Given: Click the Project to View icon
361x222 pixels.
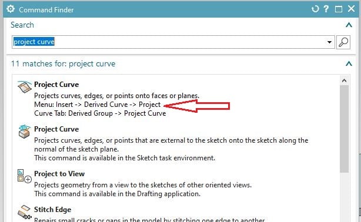Looking at the screenshot, I should pyautogui.click(x=25, y=176).
